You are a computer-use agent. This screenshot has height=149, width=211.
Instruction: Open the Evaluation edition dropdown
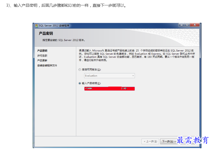click(x=109, y=76)
